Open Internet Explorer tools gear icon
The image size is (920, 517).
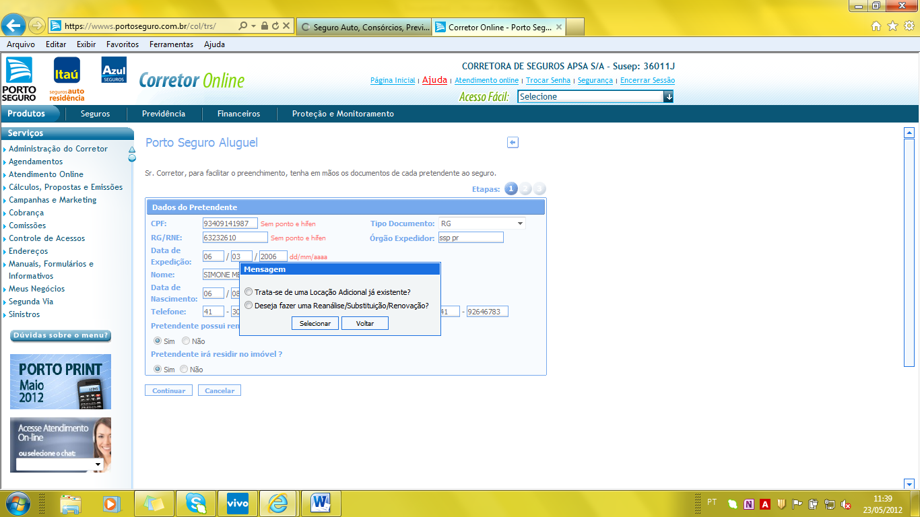coord(909,26)
